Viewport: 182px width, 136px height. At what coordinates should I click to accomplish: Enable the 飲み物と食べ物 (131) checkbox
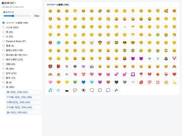[x=3, y=55]
